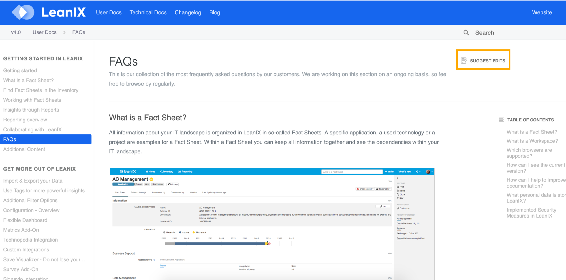
Task: Click the FAQs page title
Action: [123, 61]
